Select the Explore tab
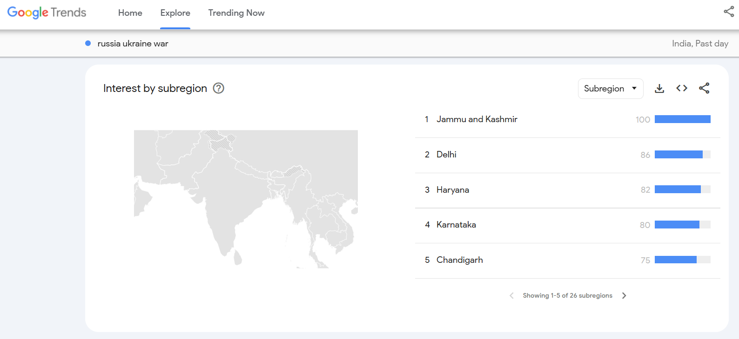The height and width of the screenshot is (339, 739). [175, 13]
